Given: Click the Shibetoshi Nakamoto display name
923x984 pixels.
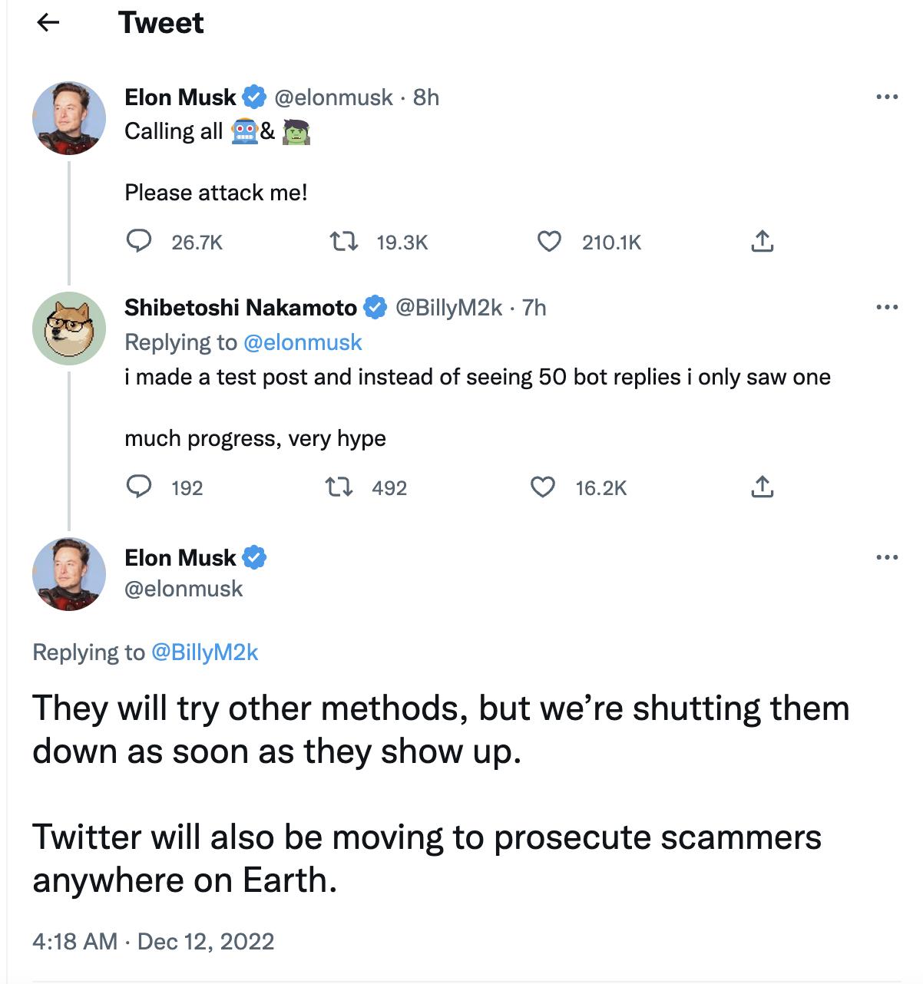Looking at the screenshot, I should click(240, 308).
